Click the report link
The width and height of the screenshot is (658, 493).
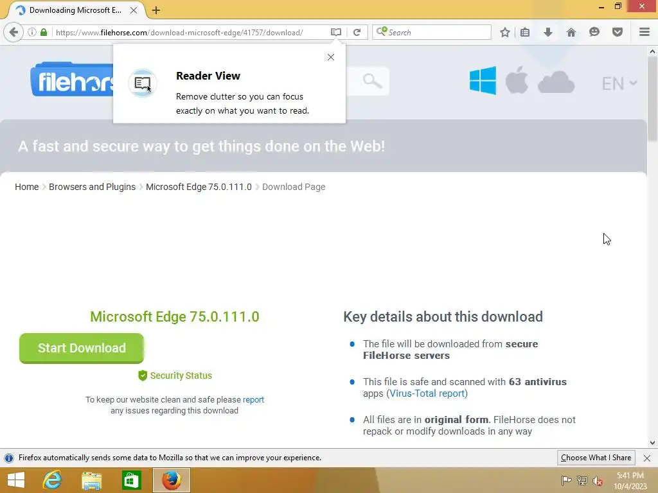pyautogui.click(x=253, y=399)
